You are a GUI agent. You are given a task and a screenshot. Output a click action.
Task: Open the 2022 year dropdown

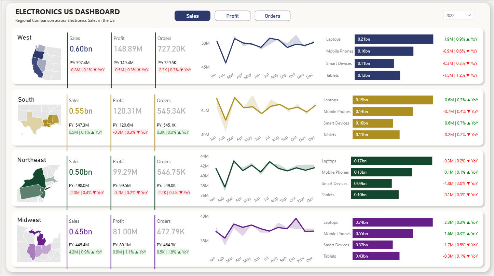coord(458,15)
